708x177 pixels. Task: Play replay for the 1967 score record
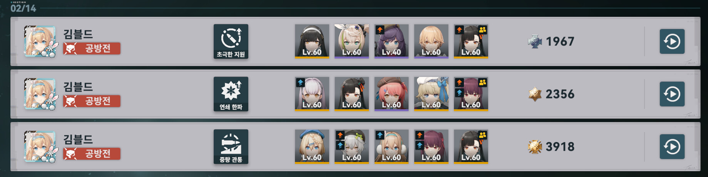[672, 41]
